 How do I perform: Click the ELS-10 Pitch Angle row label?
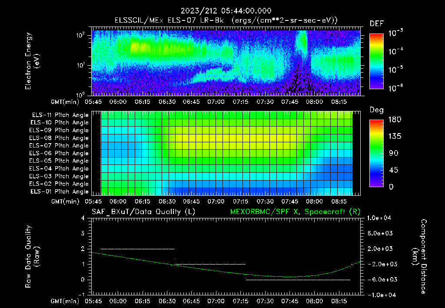click(59, 123)
